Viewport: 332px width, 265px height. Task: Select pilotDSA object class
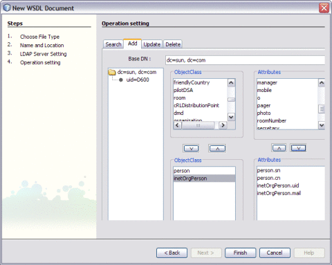click(200, 90)
